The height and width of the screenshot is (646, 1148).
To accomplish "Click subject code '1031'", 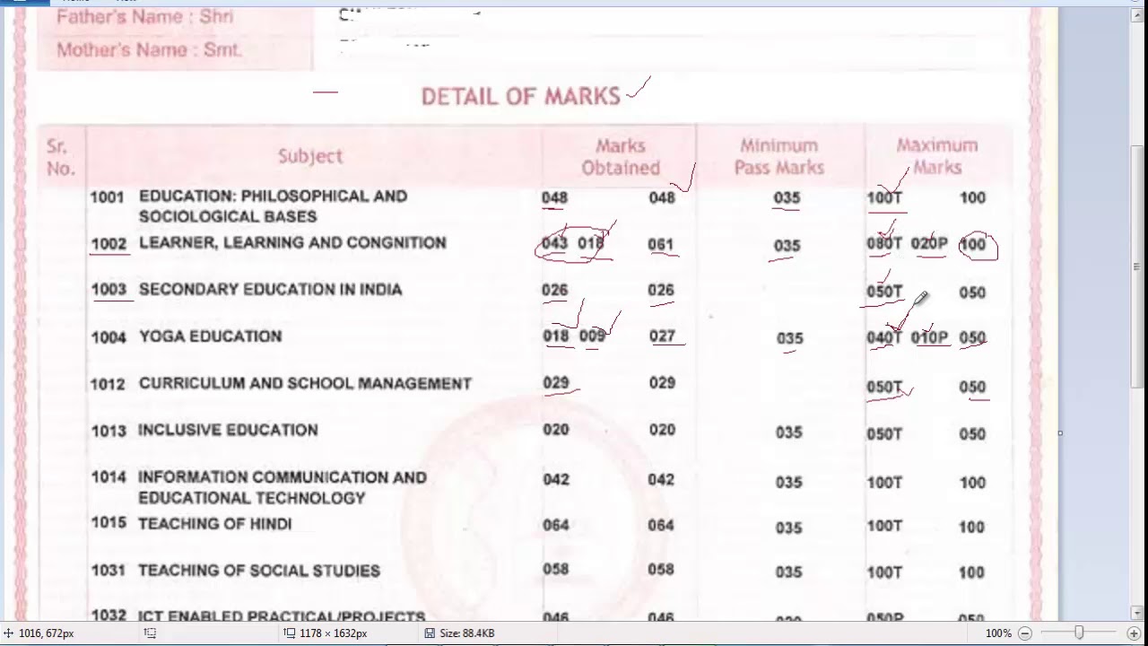I will 109,571.
